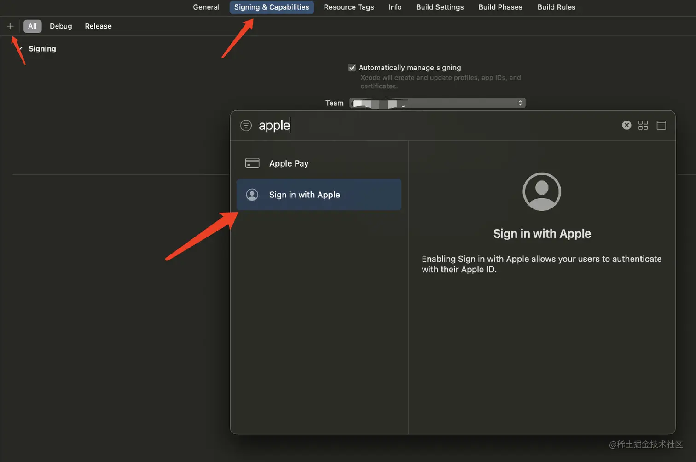Click the person icon next to Sign in with Apple
The image size is (696, 462).
(252, 194)
